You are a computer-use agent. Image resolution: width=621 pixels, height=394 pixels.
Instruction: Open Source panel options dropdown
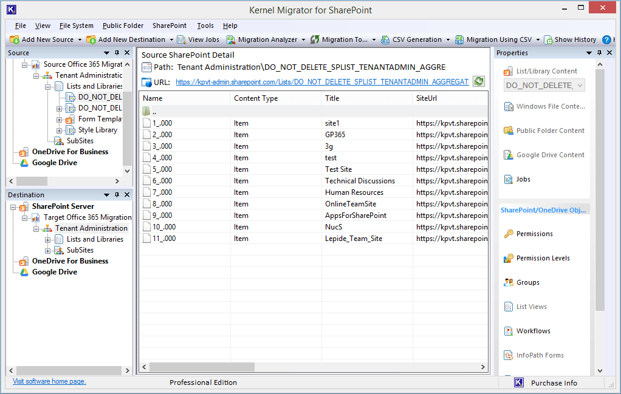[x=106, y=53]
